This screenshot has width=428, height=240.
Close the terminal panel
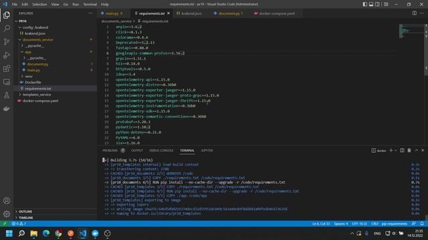coord(423,151)
